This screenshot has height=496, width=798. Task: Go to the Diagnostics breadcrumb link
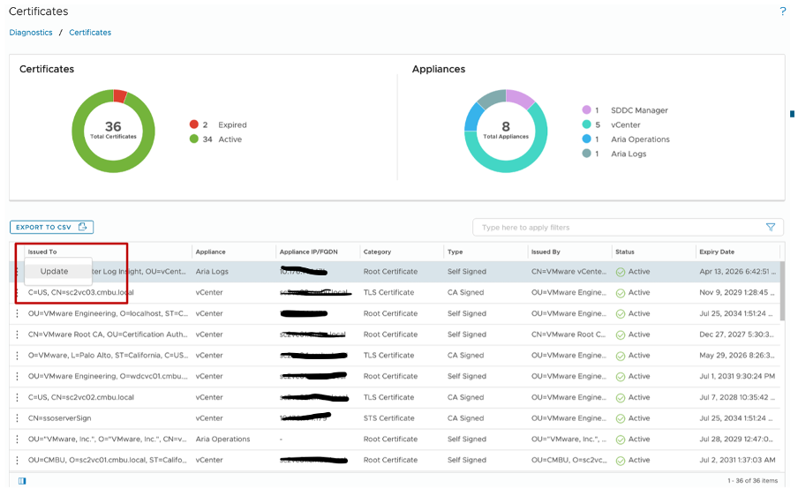pos(31,33)
